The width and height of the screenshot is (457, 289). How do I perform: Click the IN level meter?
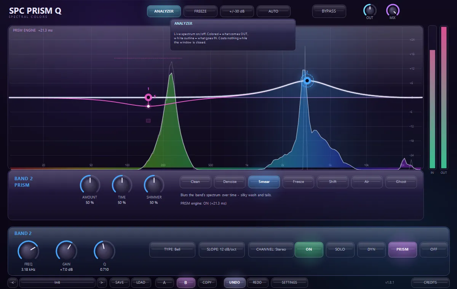tap(432, 97)
